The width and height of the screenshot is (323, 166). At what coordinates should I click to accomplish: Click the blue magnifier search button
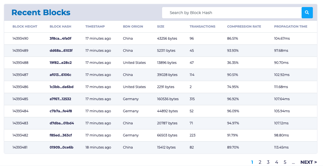(x=307, y=13)
